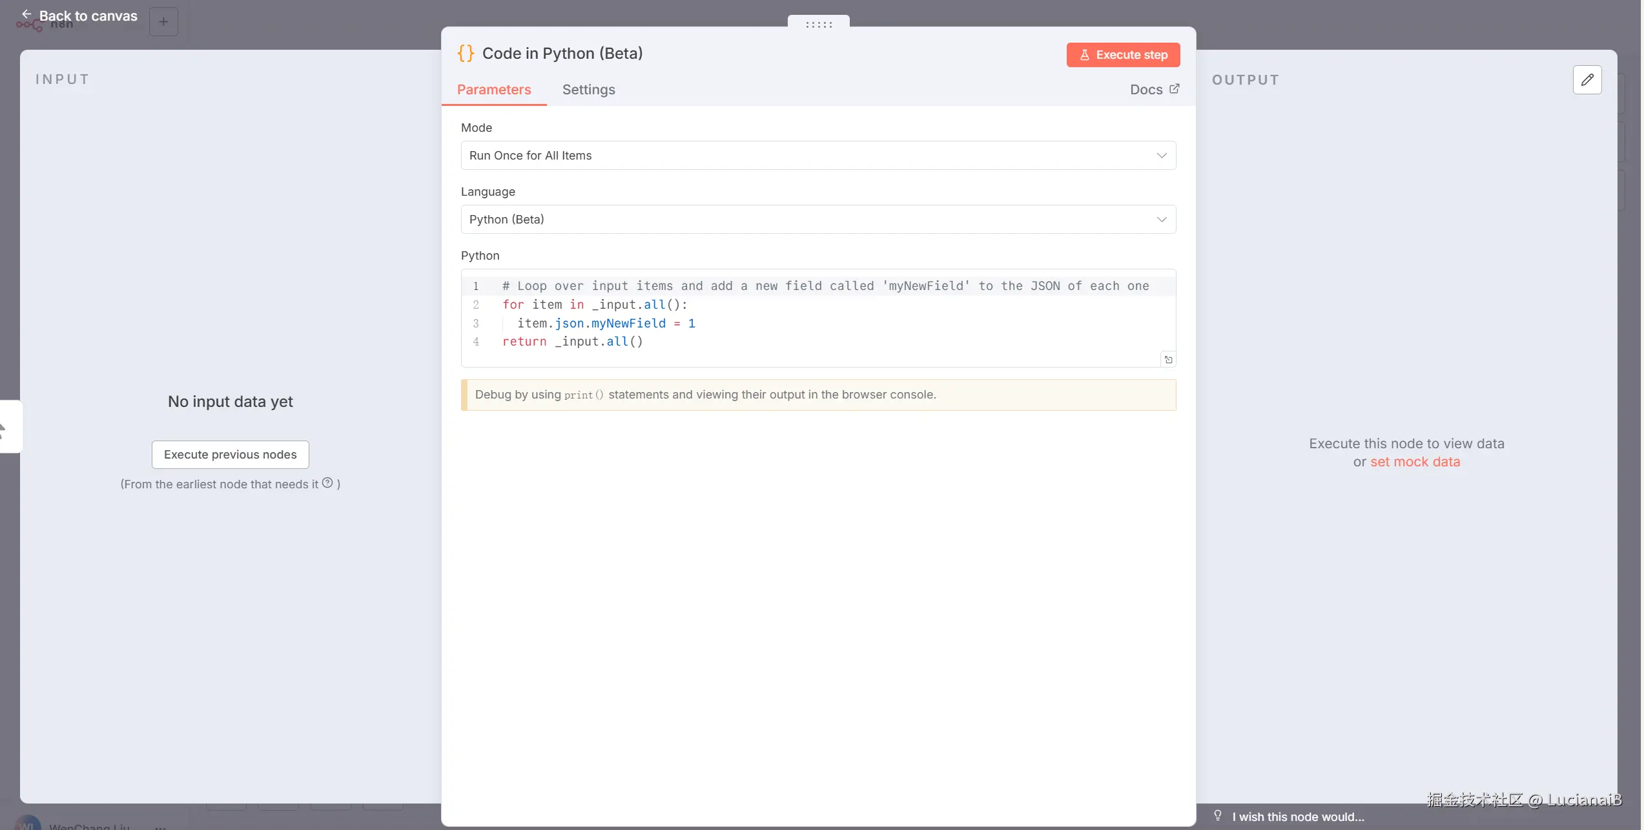Click the back arrow icon
The image size is (1644, 830).
point(26,14)
